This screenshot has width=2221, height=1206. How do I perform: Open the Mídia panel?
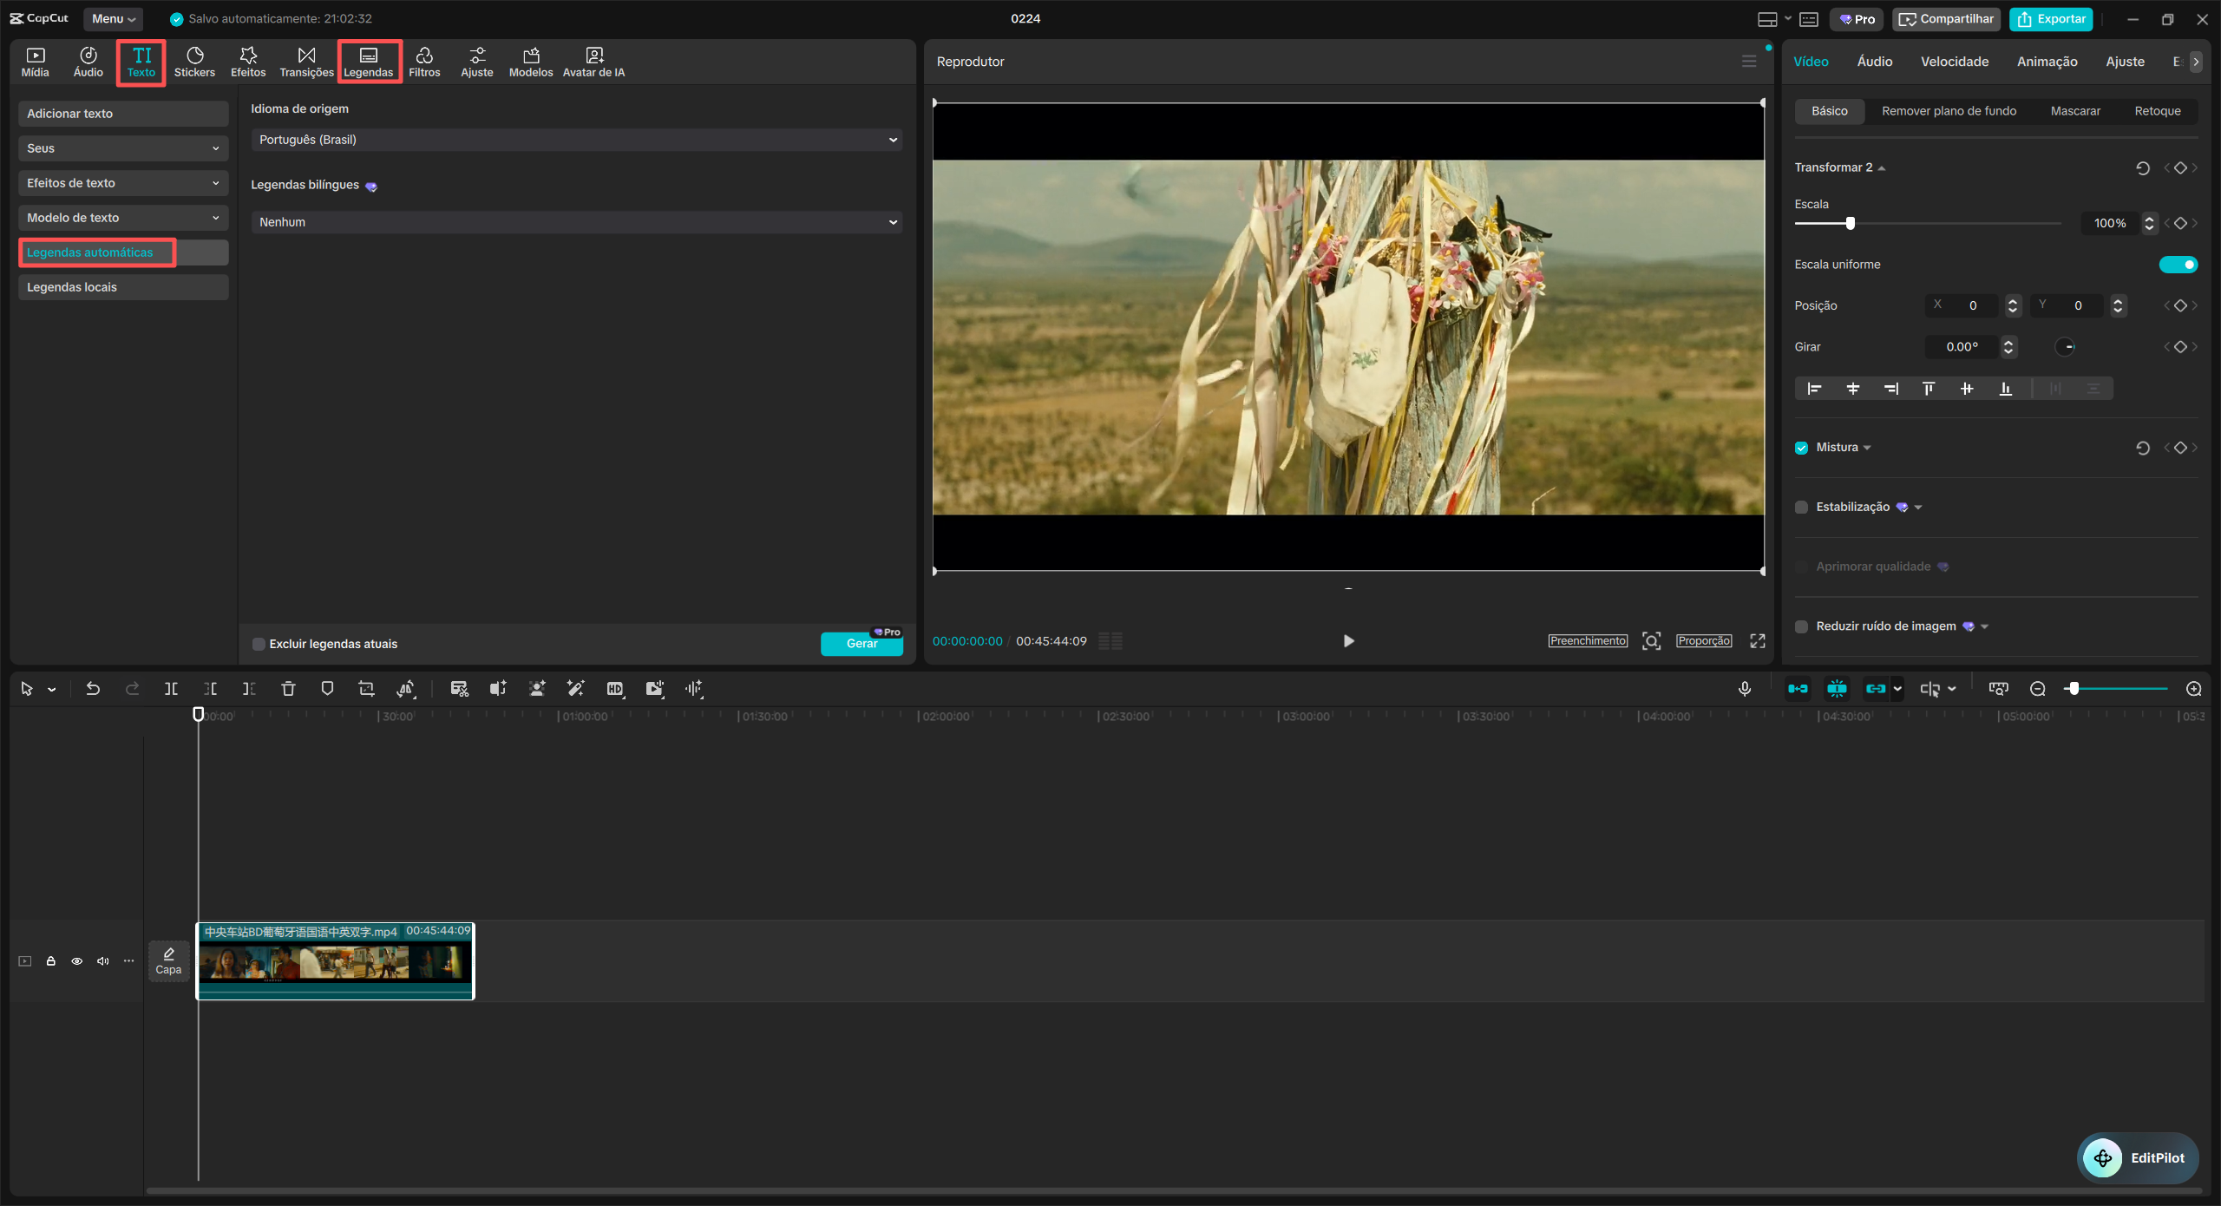click(x=35, y=62)
